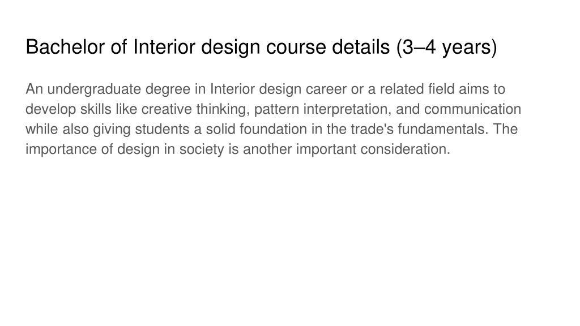Click the word "society" in the paragraph
This screenshot has width=580, height=326.
pos(202,149)
